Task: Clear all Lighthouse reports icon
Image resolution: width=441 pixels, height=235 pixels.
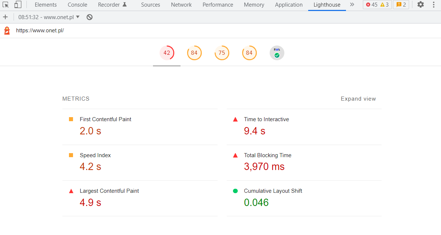Action: [90, 17]
